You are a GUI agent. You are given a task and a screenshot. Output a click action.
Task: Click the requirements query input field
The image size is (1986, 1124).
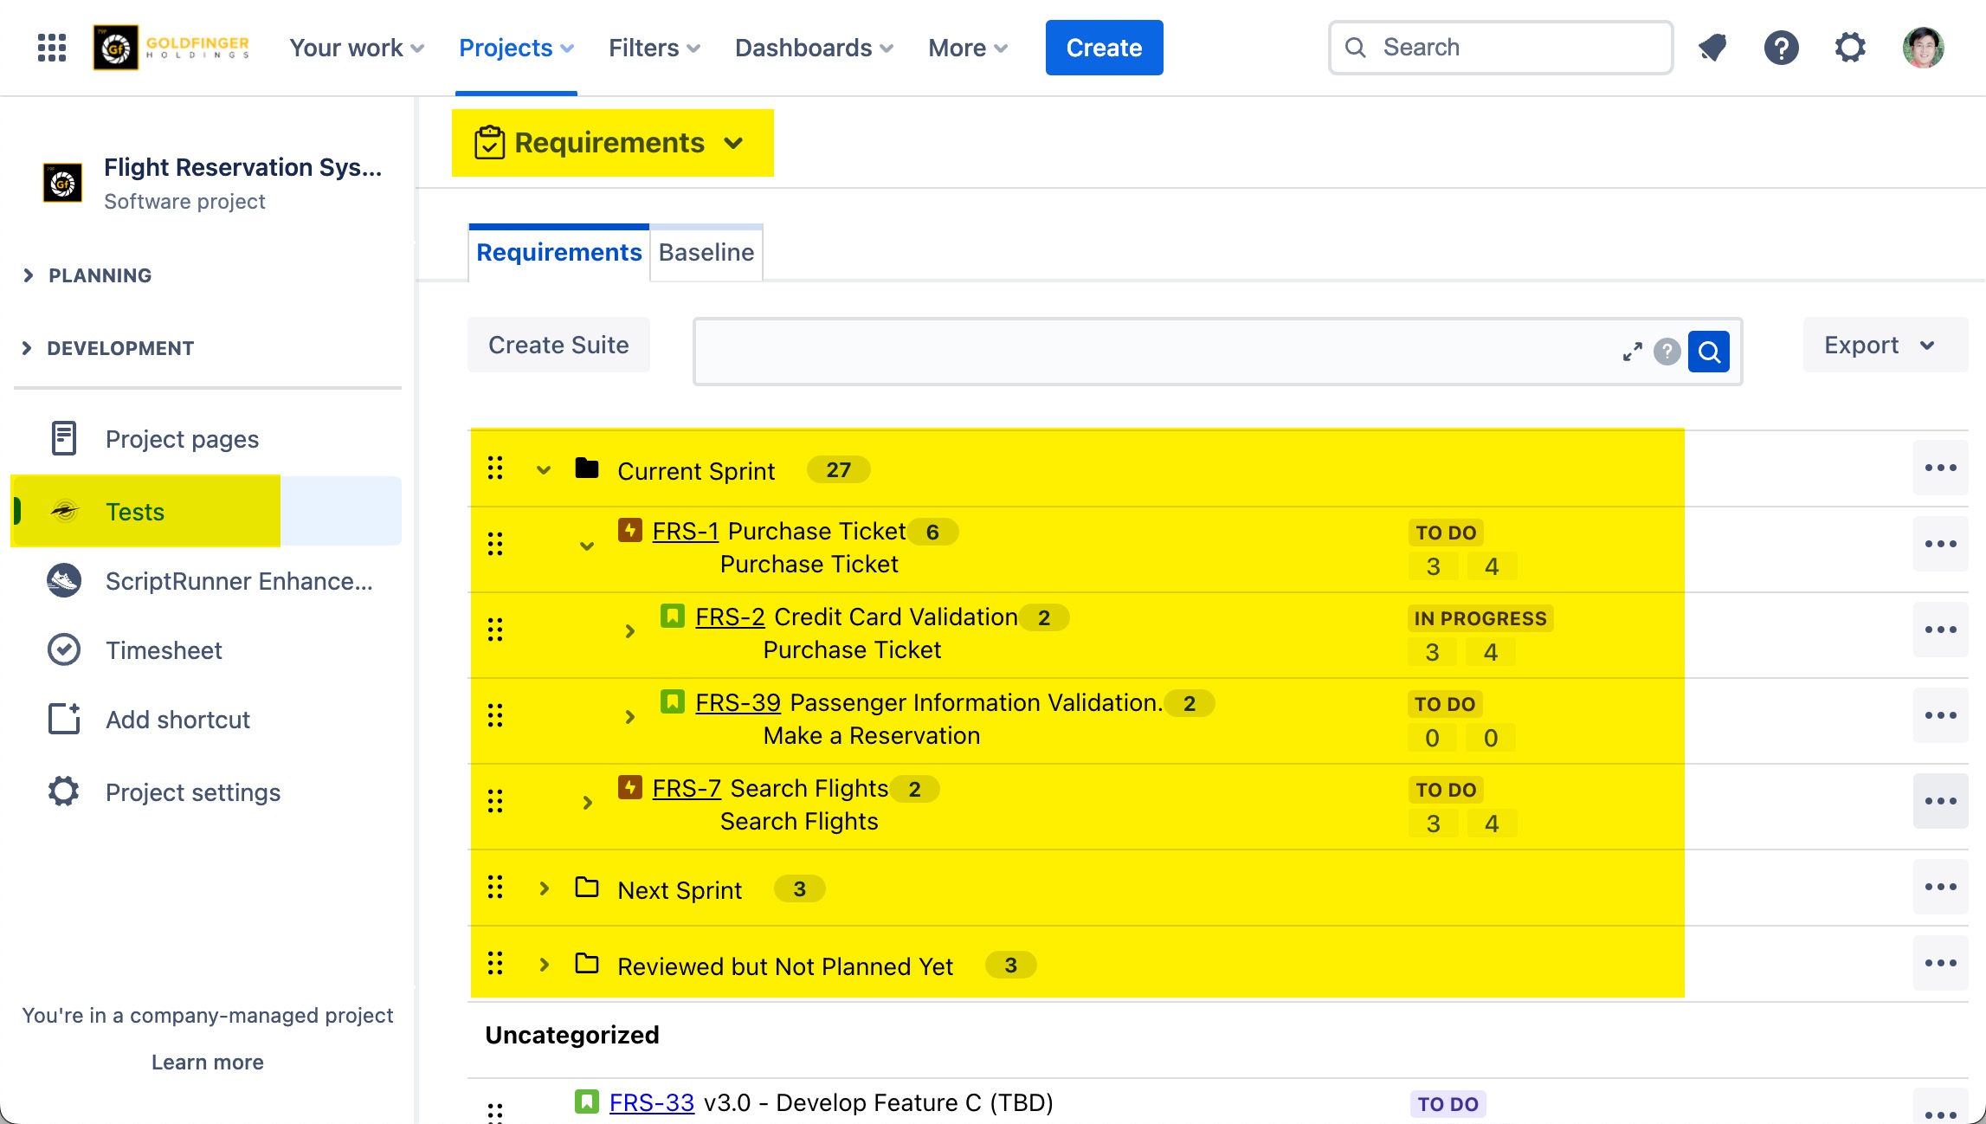[x=1151, y=352]
